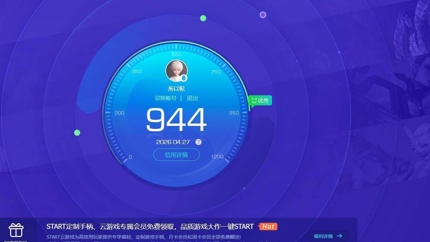Click the 切换账号 switch account link
The width and height of the screenshot is (430, 242).
point(166,98)
